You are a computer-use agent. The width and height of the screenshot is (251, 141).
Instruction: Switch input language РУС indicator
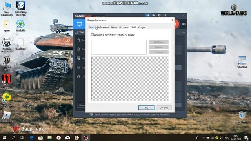pyautogui.click(x=227, y=137)
